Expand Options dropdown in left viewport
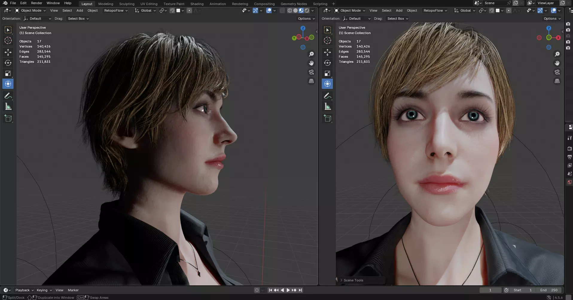Viewport: 573px width, 300px height. [306, 19]
